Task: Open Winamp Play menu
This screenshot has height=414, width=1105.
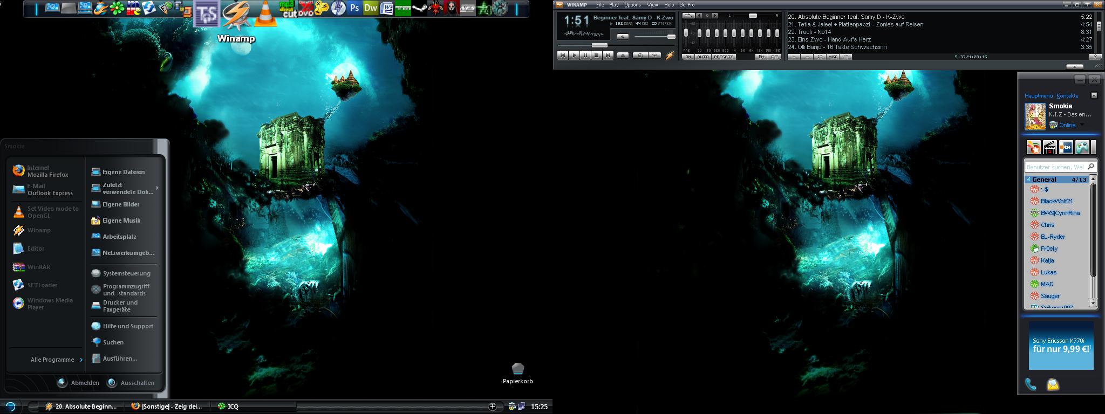Action: (x=614, y=5)
